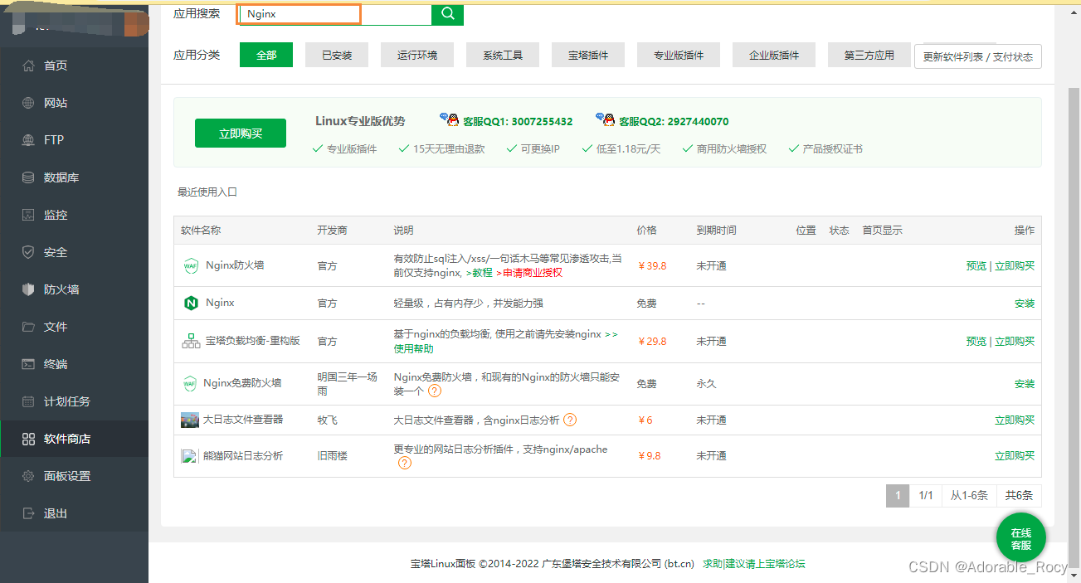Viewport: 1081px width, 583px height.
Task: Click help question mark under 熊猫网站日志分析 description
Action: point(404,463)
